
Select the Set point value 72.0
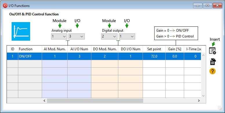[x=154, y=56]
